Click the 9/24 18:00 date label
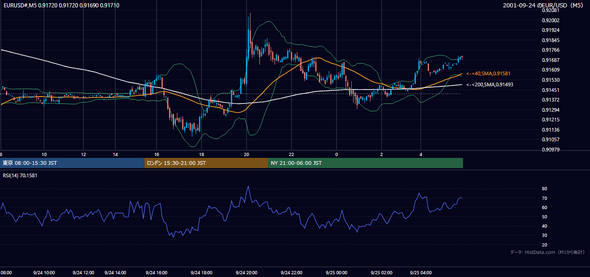The image size is (590, 277). point(201,273)
